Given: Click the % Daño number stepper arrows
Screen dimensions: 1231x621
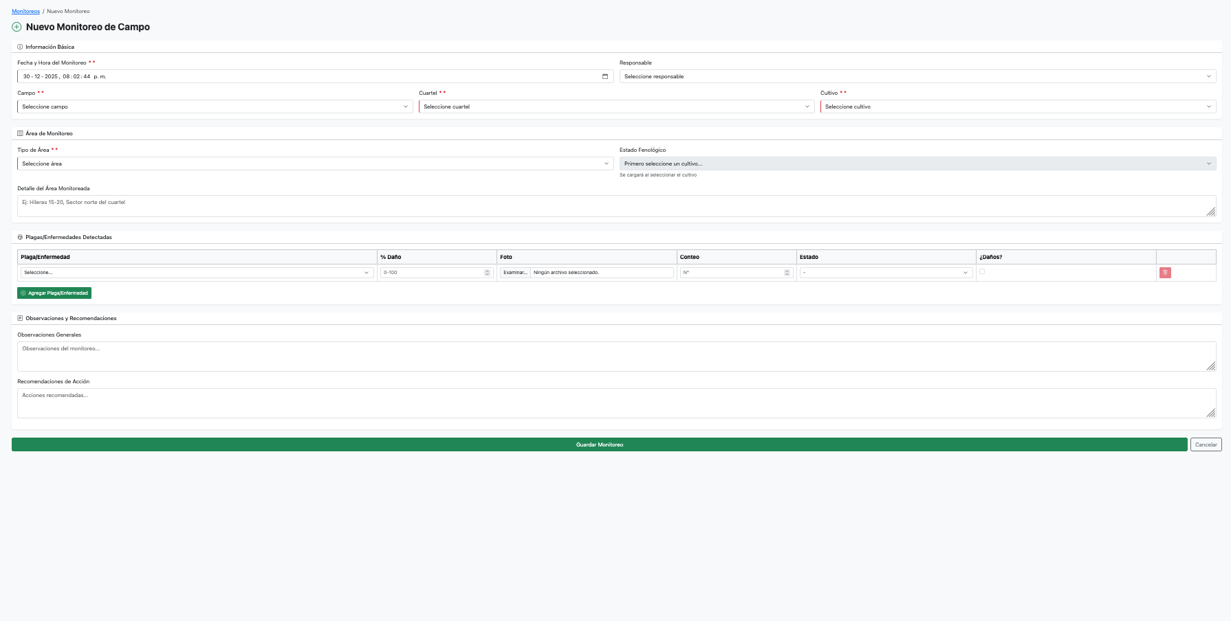Looking at the screenshot, I should 488,273.
